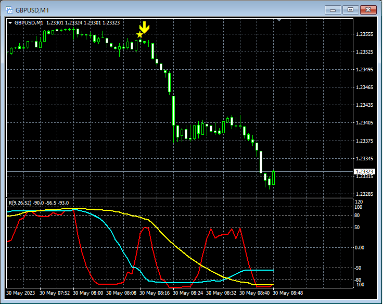
Task: Maximize the GBPUSD,M1 chart window
Action: (350, 10)
